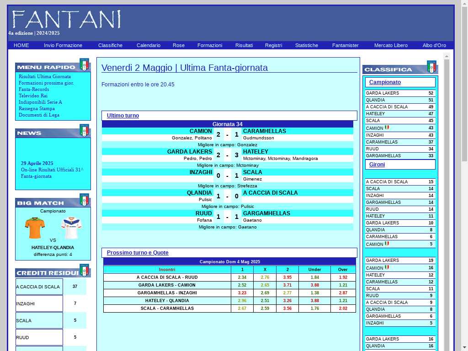Open Risultati Ultima Giornata quick link
The height and width of the screenshot is (351, 468).
point(45,76)
